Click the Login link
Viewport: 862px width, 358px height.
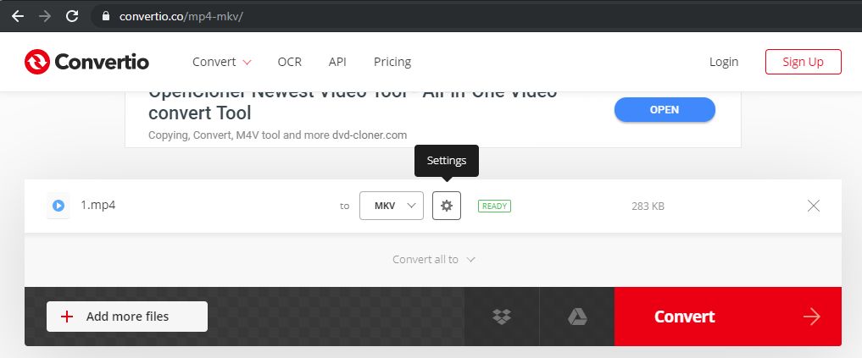pyautogui.click(x=724, y=62)
